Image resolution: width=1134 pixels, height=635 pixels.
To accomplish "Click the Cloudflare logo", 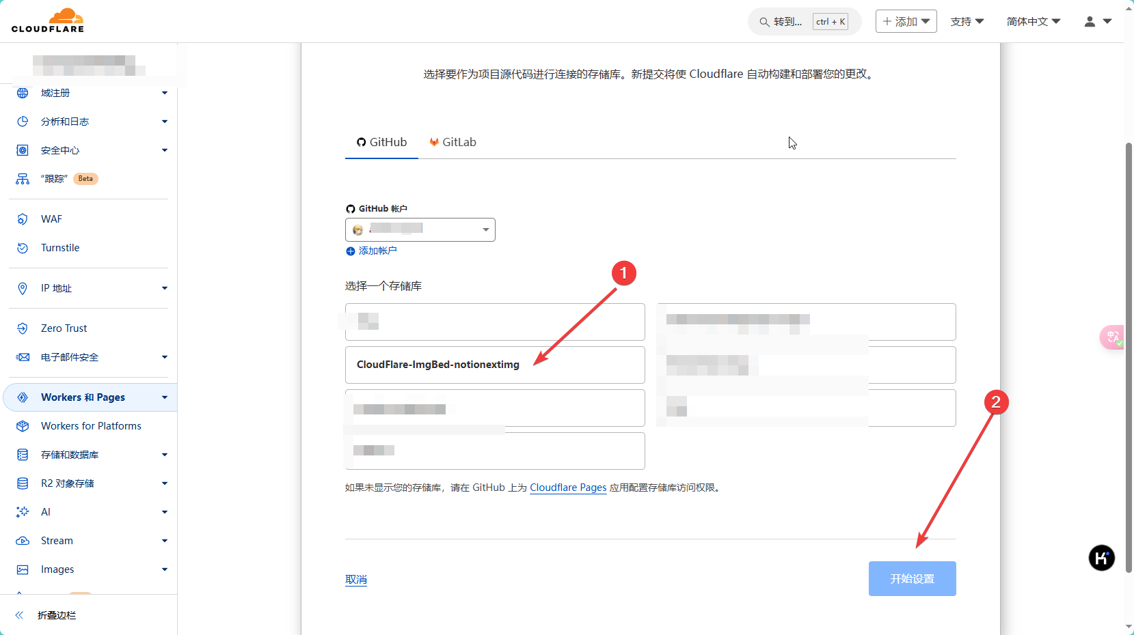I will [48, 20].
